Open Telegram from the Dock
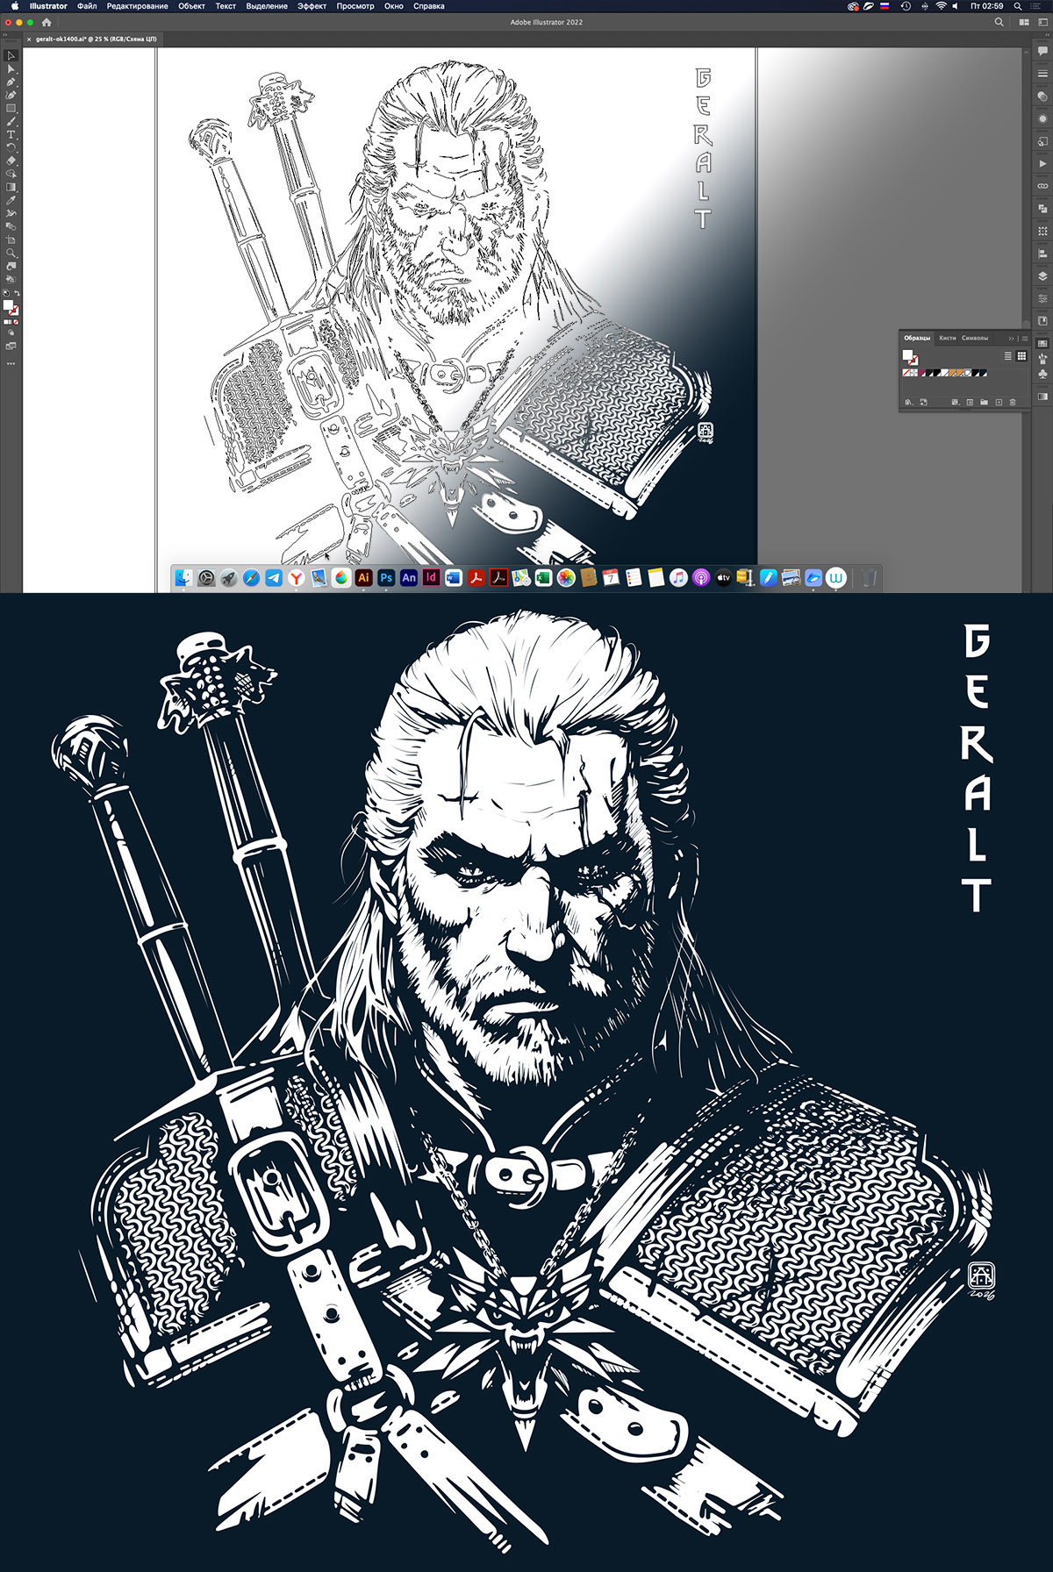This screenshot has height=1572, width=1053. pos(274,577)
